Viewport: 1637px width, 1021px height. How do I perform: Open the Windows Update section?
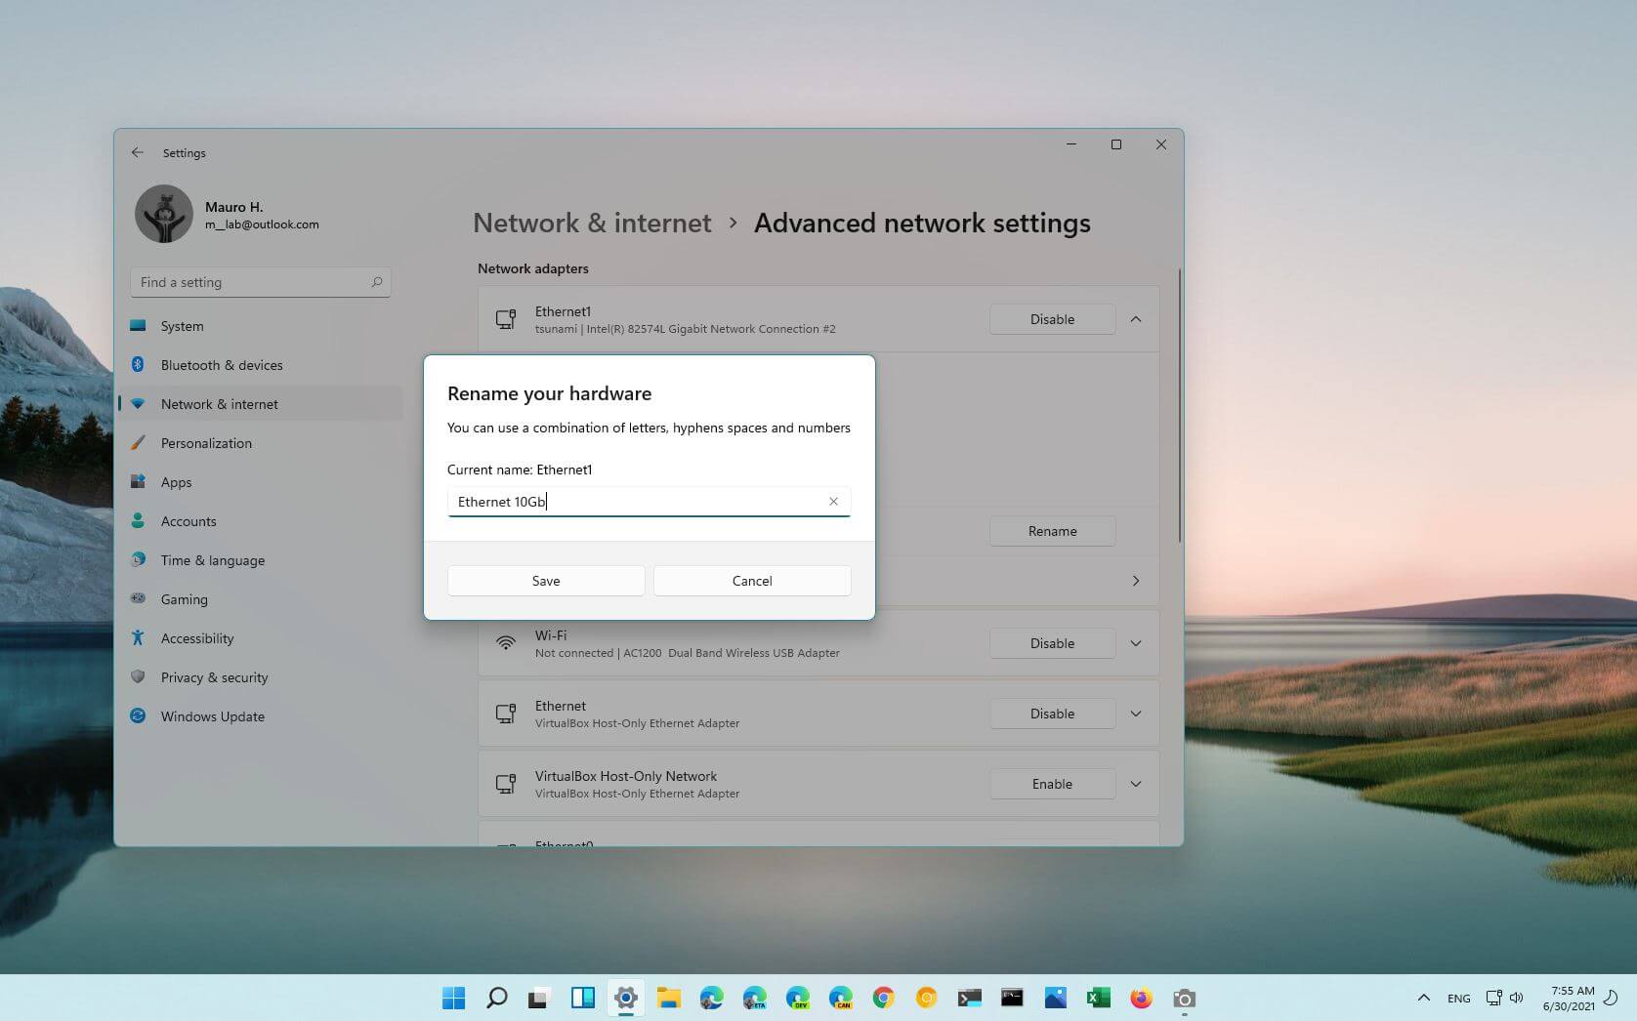click(212, 715)
